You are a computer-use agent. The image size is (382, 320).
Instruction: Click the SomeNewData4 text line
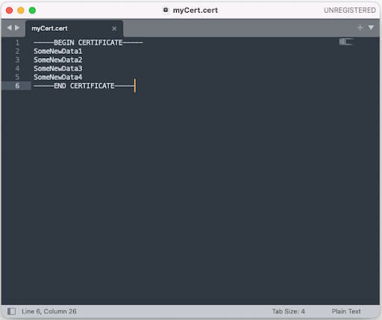click(58, 77)
